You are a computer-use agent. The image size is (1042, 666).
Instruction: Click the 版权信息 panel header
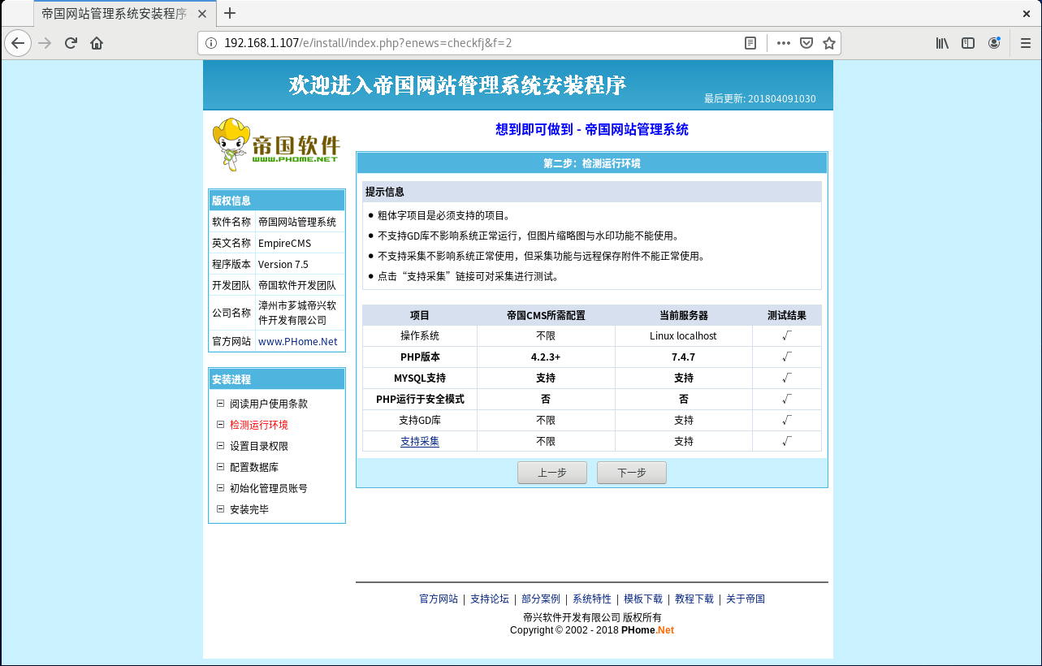tap(277, 201)
